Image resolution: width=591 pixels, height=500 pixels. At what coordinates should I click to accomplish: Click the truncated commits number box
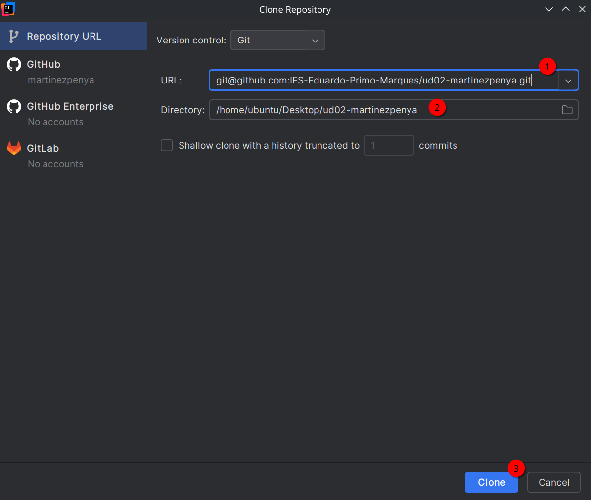coord(389,145)
